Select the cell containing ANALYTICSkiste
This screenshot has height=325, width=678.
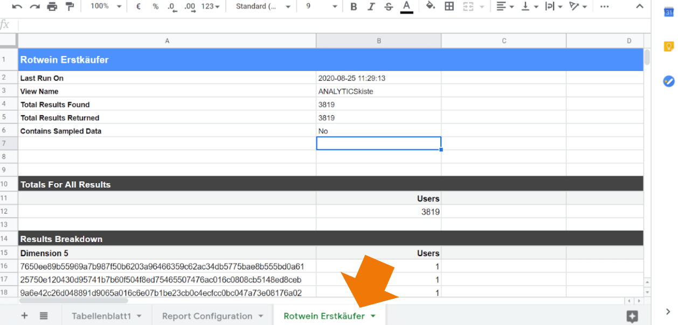tap(378, 91)
